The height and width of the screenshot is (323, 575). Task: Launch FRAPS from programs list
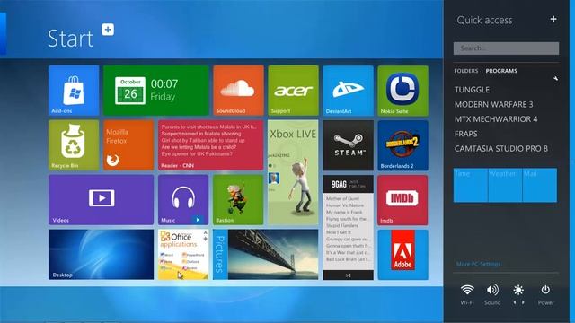point(465,134)
